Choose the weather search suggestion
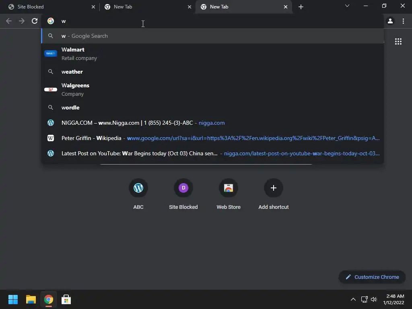 [212, 72]
